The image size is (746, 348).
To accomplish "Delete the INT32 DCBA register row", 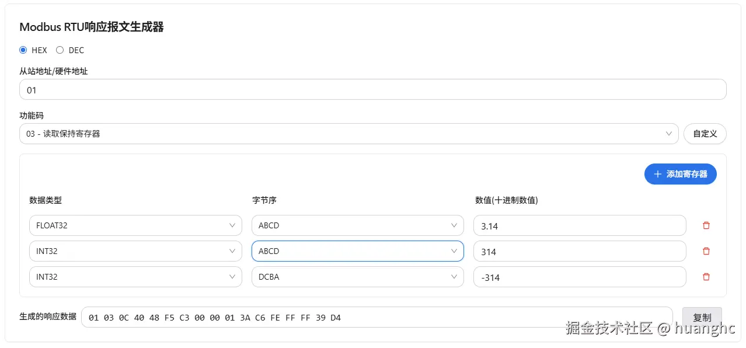I will click(x=706, y=277).
